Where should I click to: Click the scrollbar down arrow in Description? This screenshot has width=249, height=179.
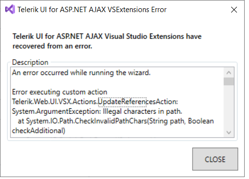coord(229,133)
